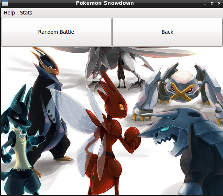This screenshot has height=196, width=223.
Task: Maximize the Pokemon Snowdown window
Action: pos(212,3)
